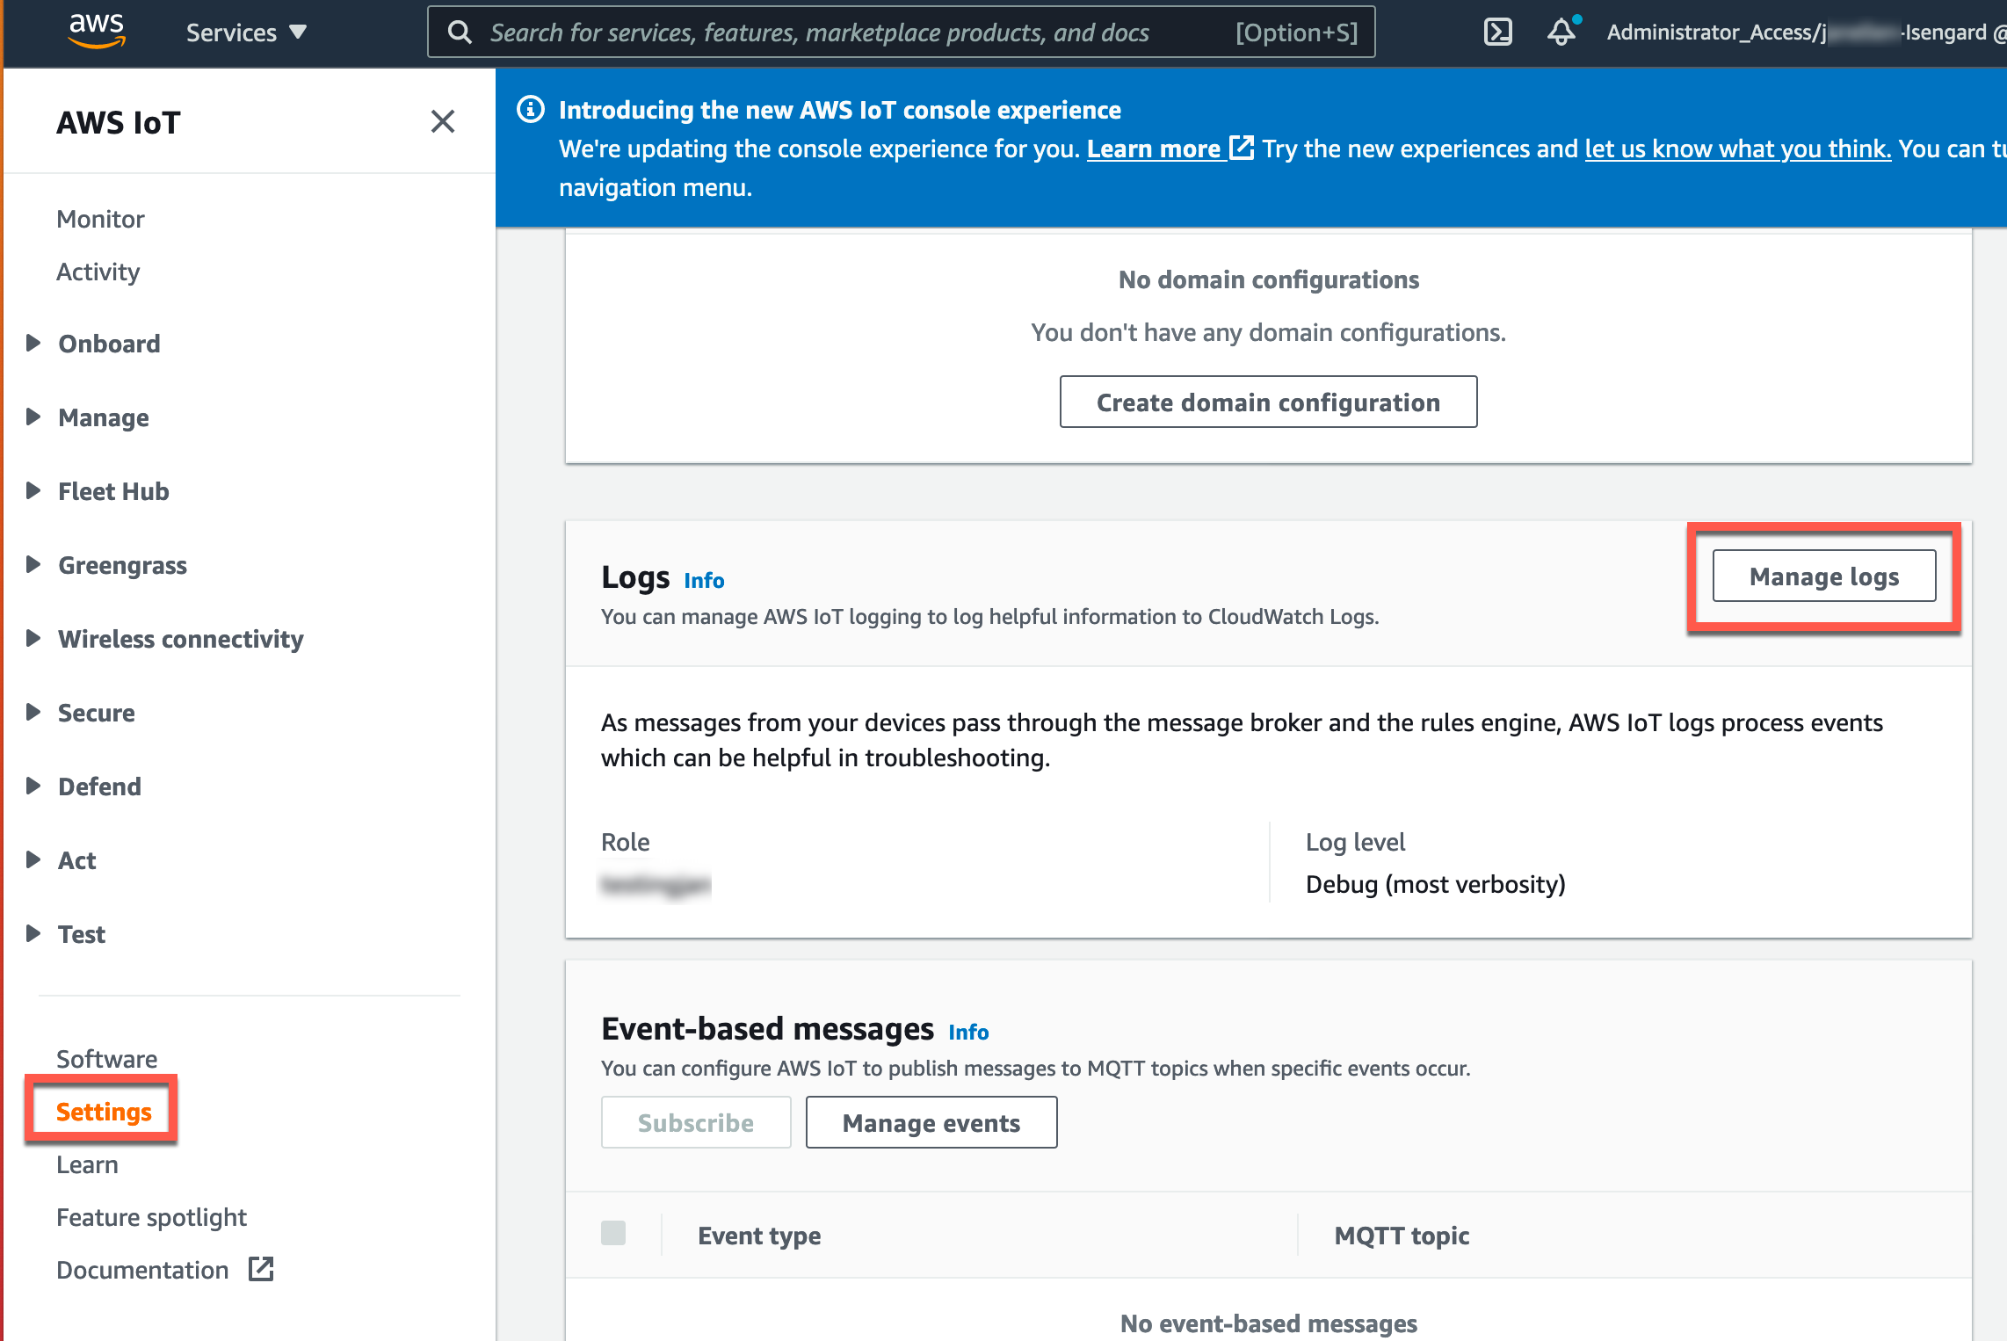
Task: Open Learn in the sidebar
Action: pyautogui.click(x=87, y=1164)
